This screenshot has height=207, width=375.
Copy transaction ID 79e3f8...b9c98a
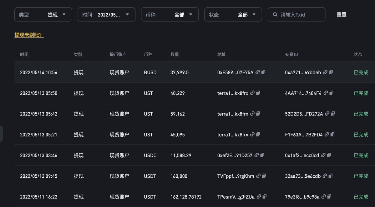coord(329,197)
